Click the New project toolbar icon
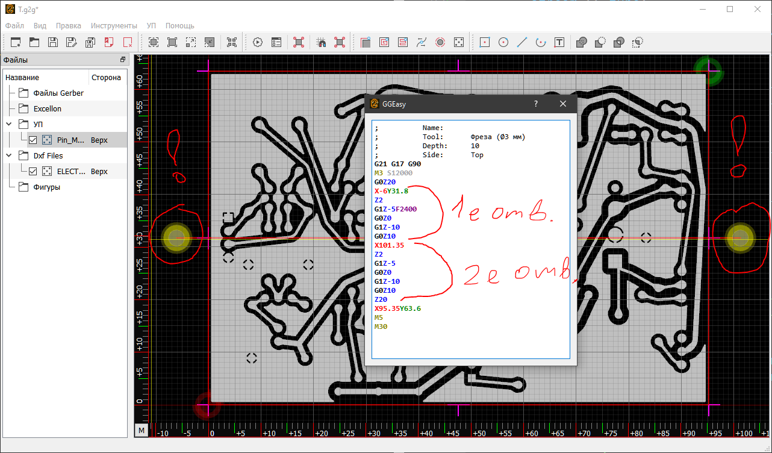The image size is (772, 453). (16, 42)
